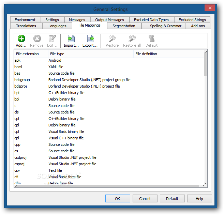
Task: Switch to the Translations tab
Action: point(26,26)
